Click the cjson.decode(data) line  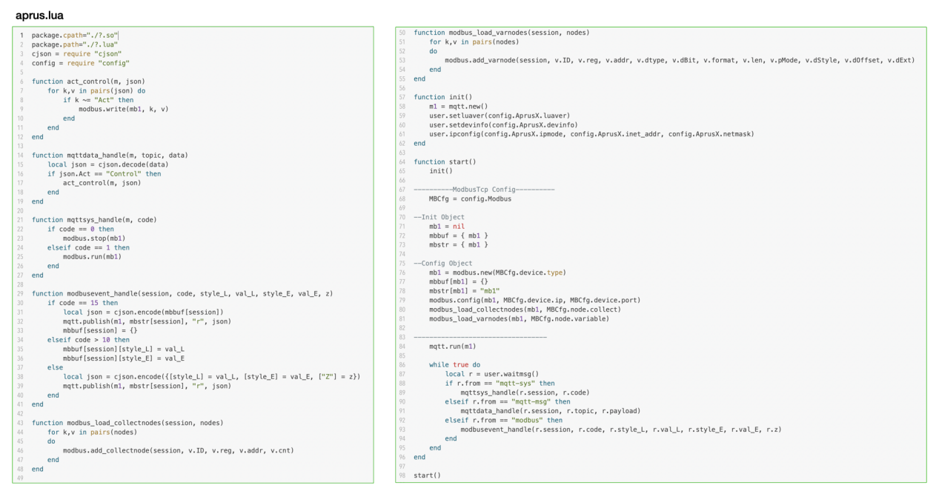(x=110, y=164)
